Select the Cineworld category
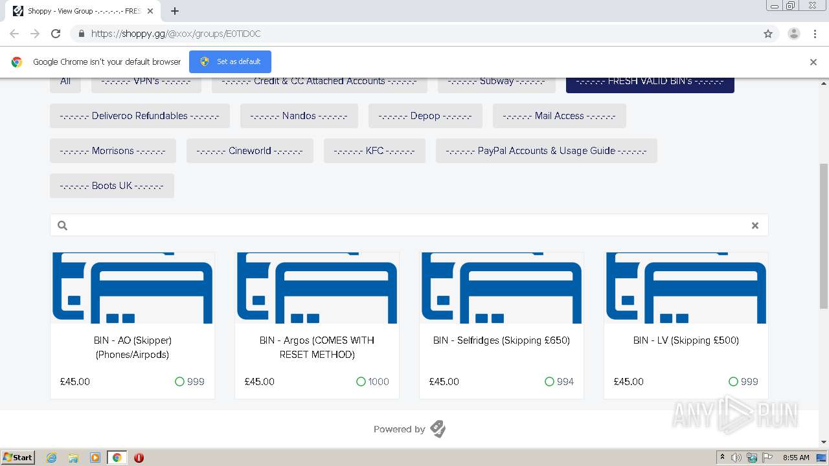Viewport: 829px width, 466px height. tap(250, 151)
